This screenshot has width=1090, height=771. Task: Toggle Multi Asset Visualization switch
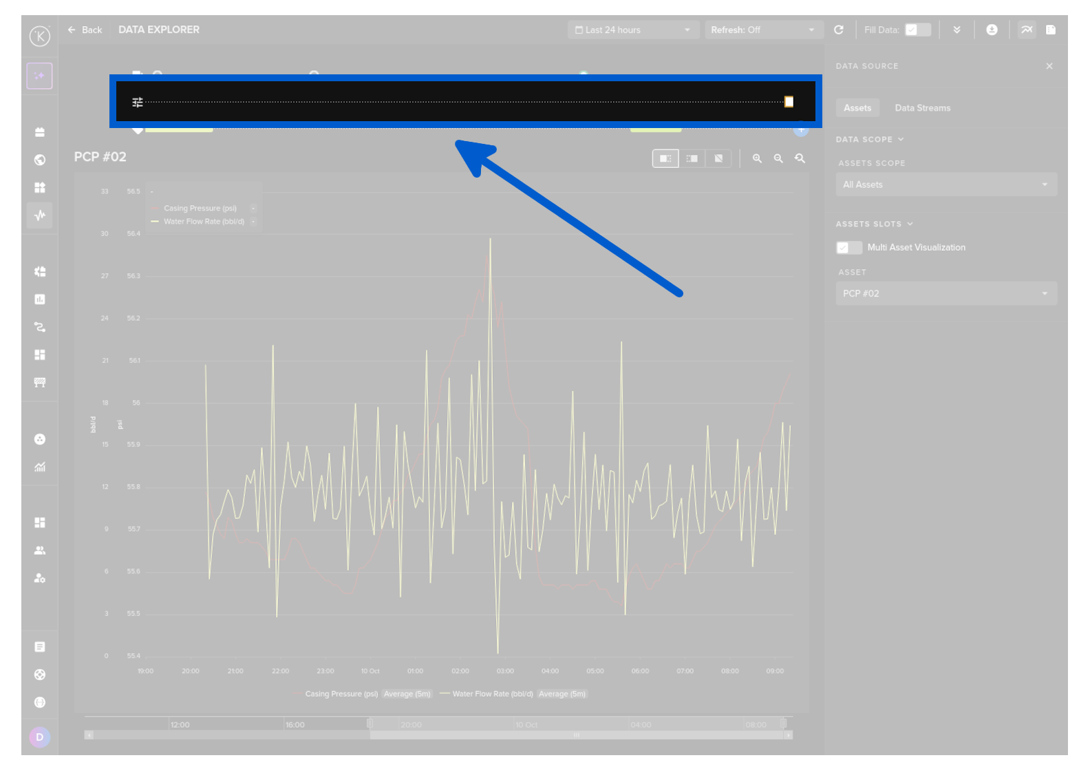848,248
